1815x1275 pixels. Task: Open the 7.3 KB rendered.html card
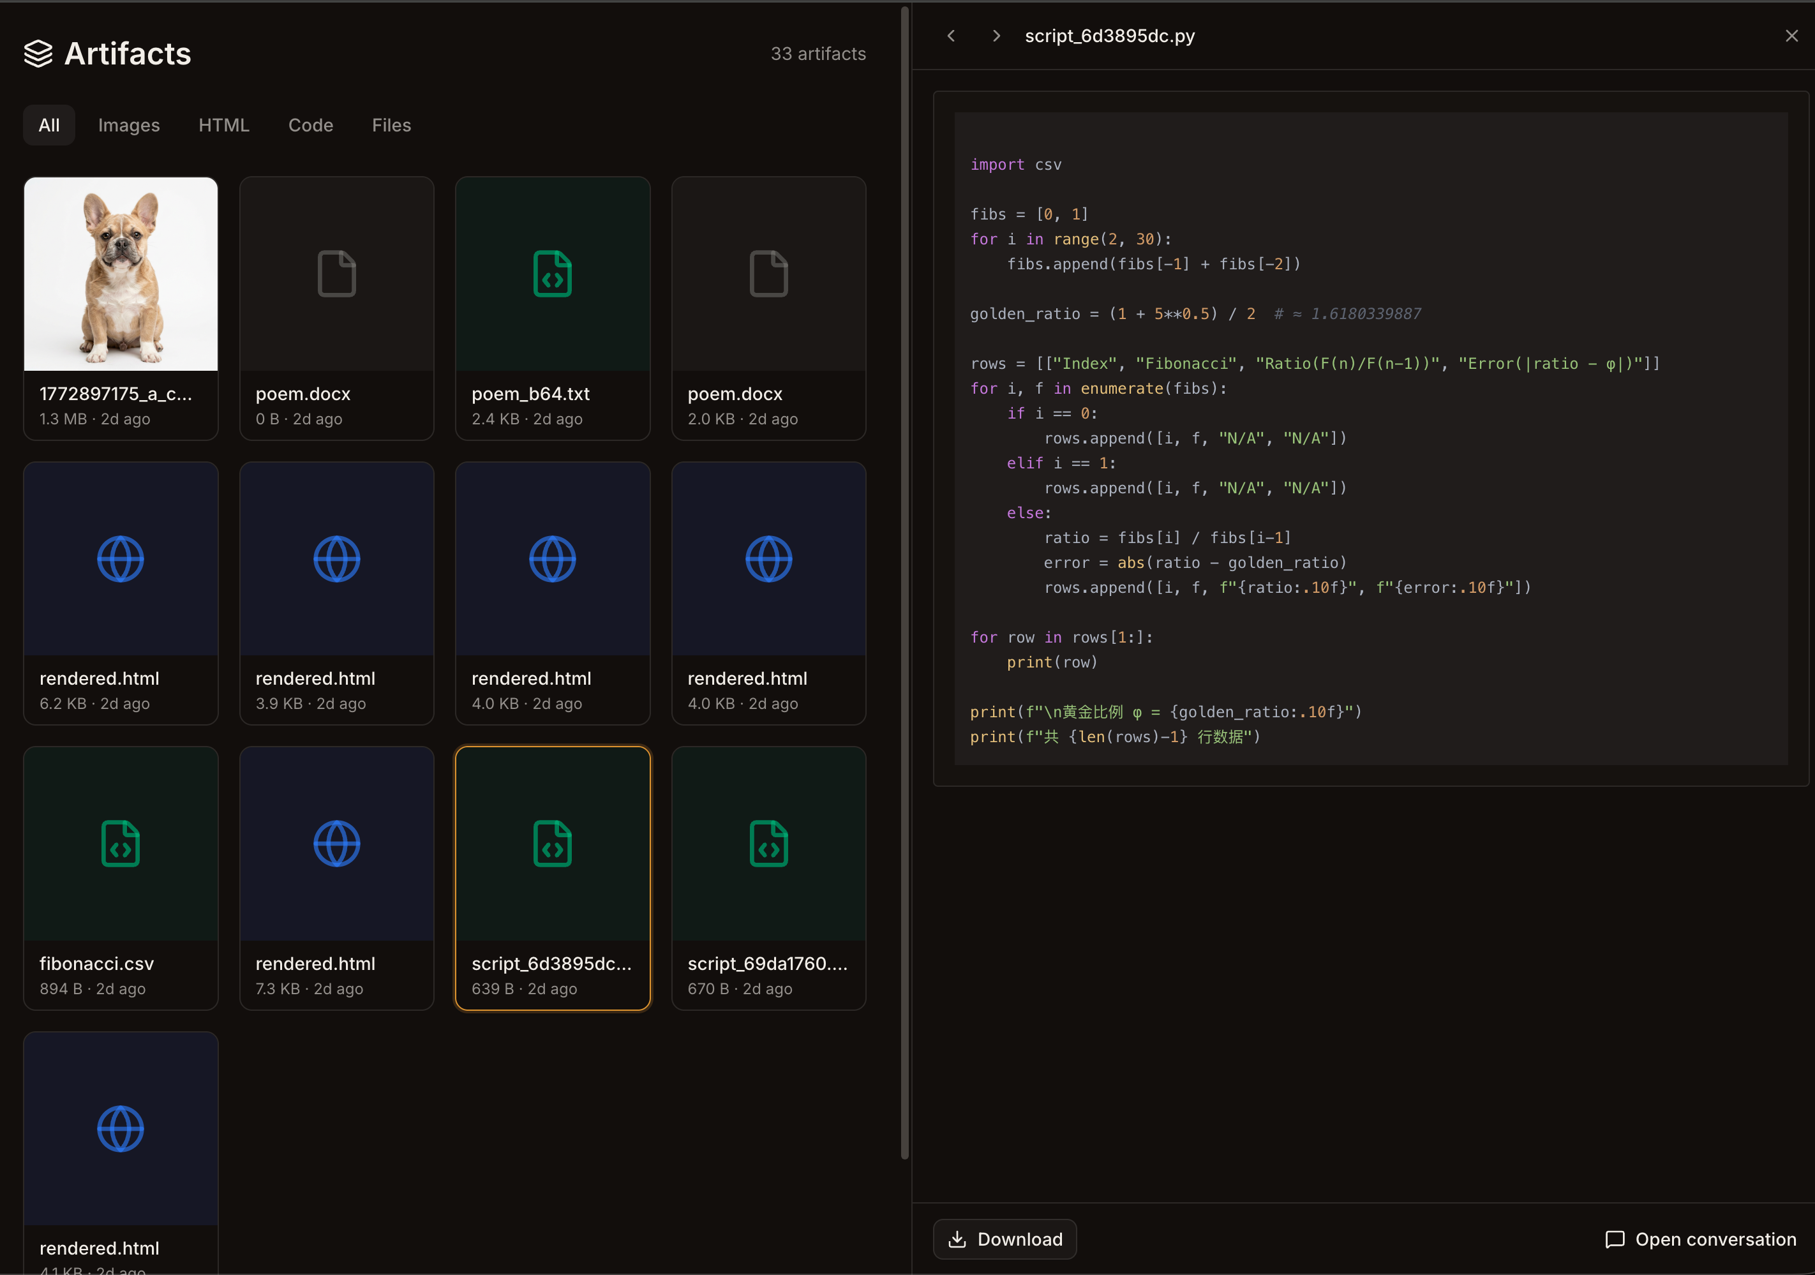[337, 877]
